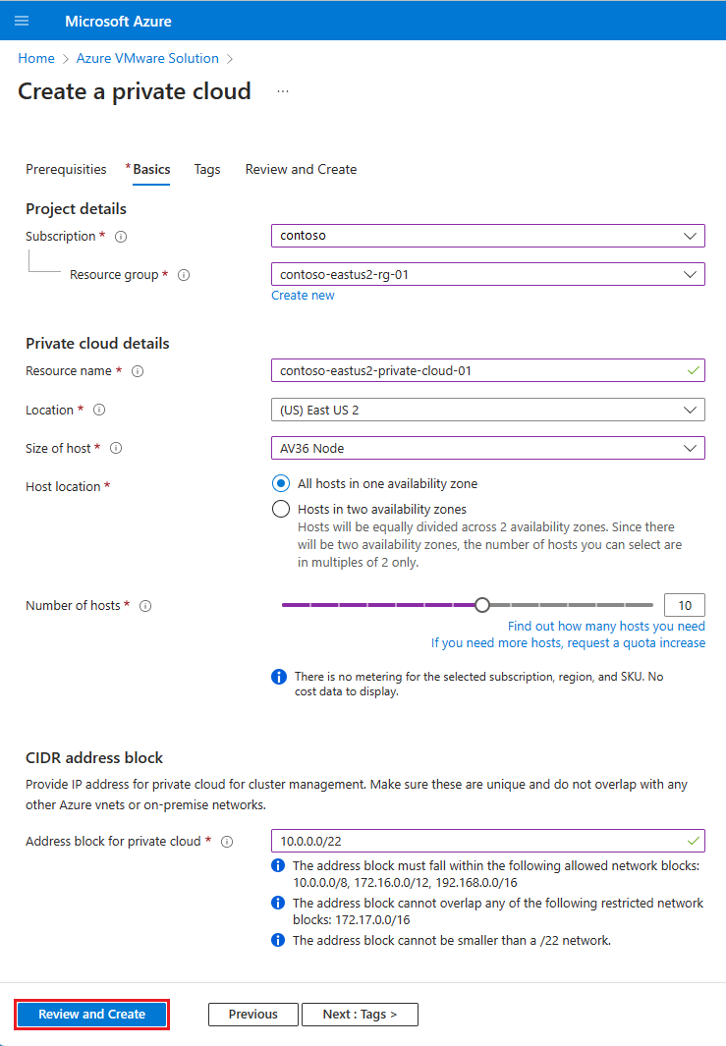The width and height of the screenshot is (726, 1046).
Task: Click the address block input field
Action: (x=488, y=842)
